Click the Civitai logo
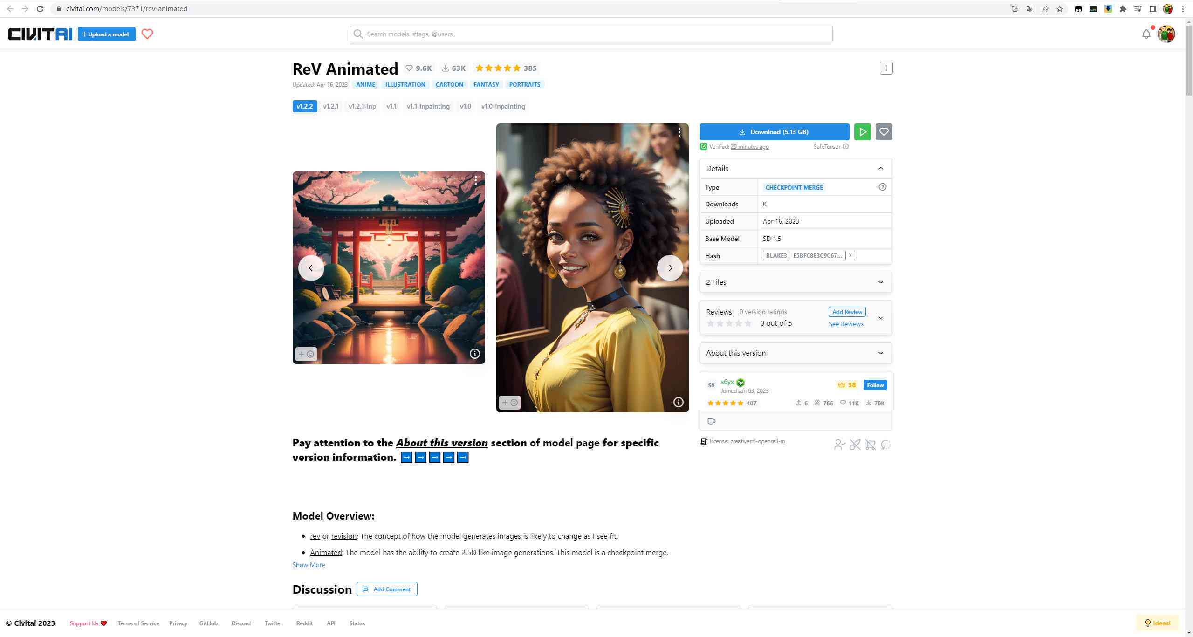This screenshot has width=1193, height=637. coord(40,34)
